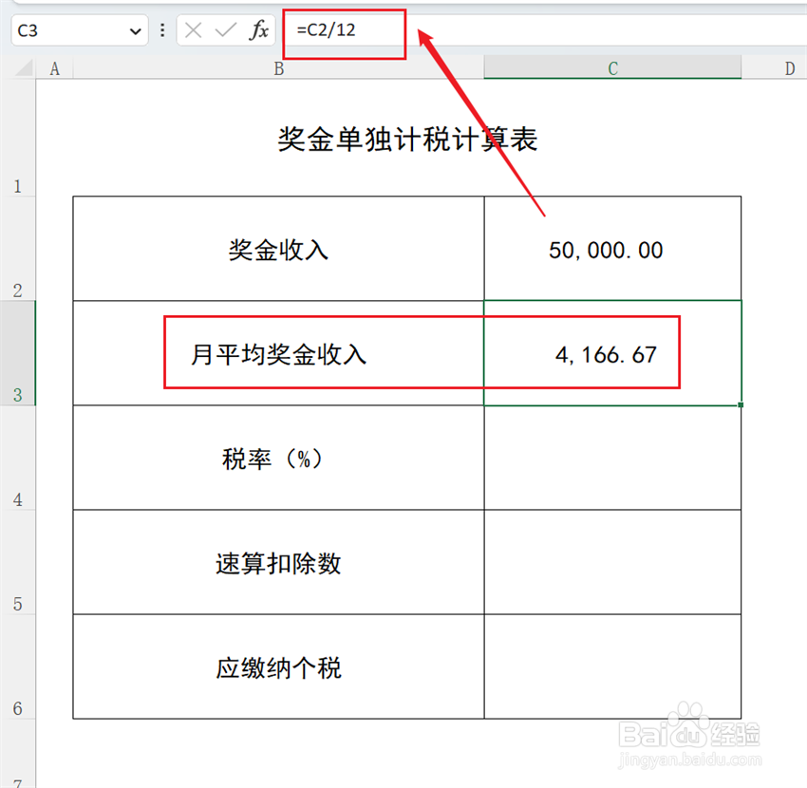Select column C header
807x788 pixels.
pyautogui.click(x=612, y=67)
